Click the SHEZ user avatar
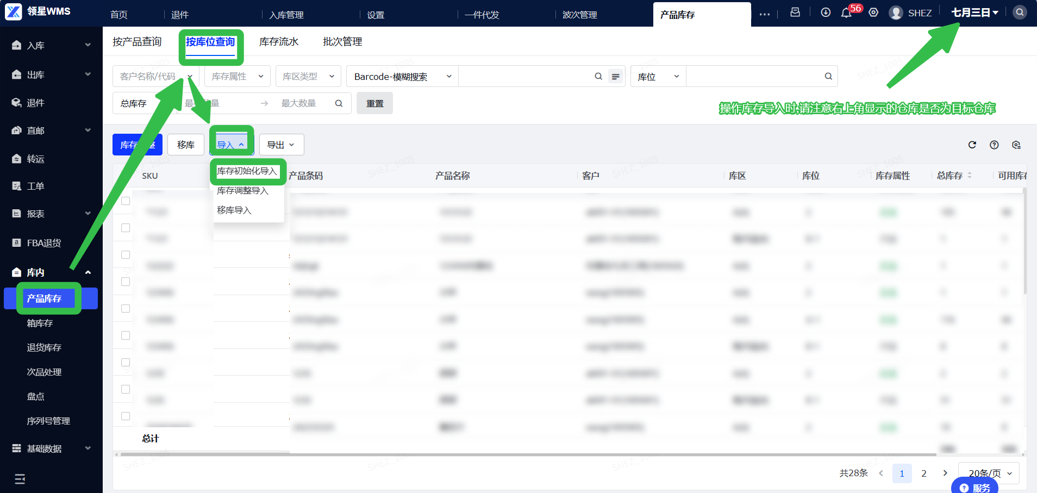1037x493 pixels. point(896,13)
